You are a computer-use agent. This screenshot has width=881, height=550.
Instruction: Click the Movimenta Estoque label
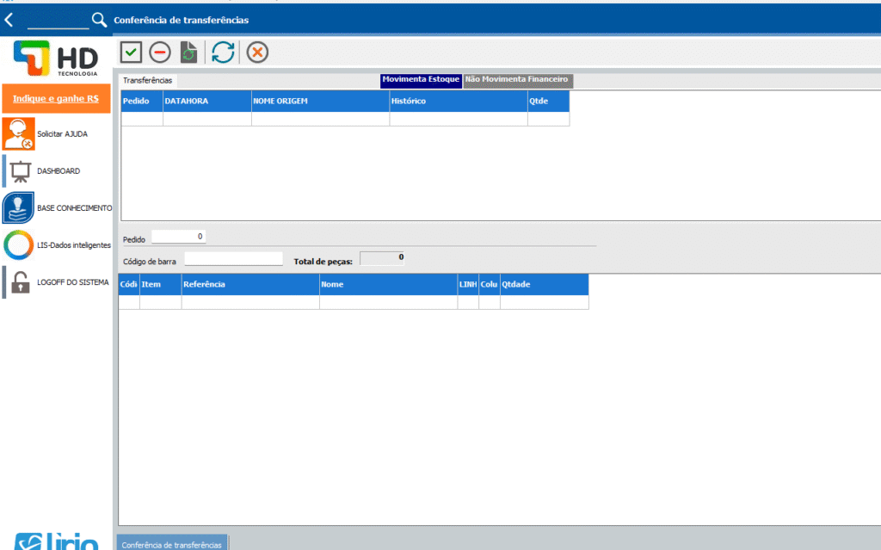tap(421, 80)
